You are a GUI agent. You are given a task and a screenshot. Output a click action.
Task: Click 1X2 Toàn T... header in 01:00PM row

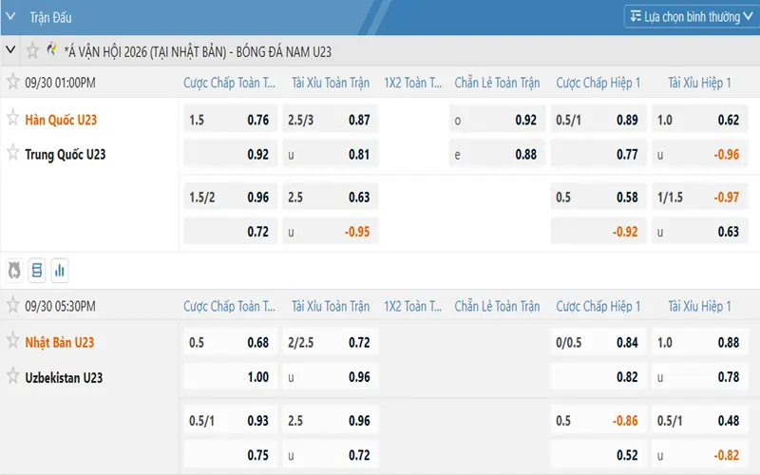pos(413,83)
